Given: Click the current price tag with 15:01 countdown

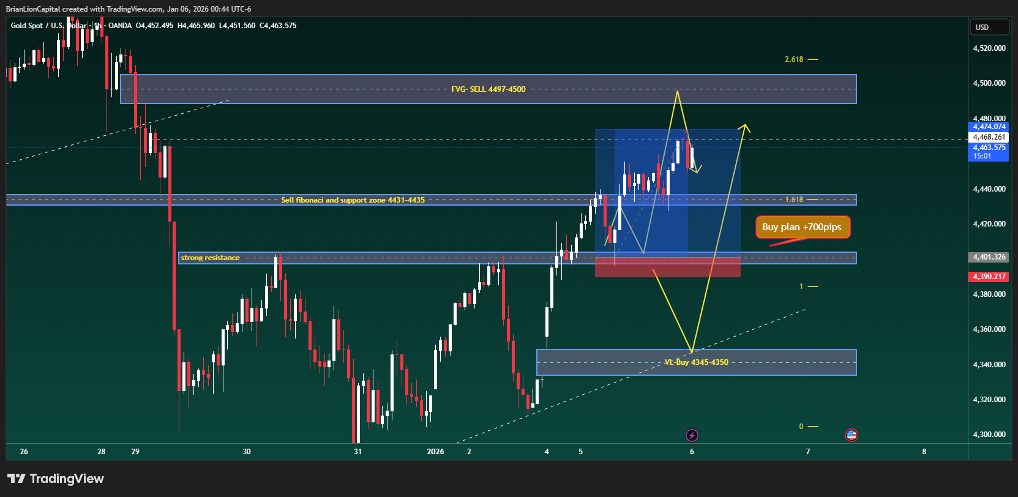Looking at the screenshot, I should coord(988,152).
